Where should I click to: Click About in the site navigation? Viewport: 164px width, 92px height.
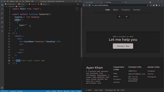116,10
